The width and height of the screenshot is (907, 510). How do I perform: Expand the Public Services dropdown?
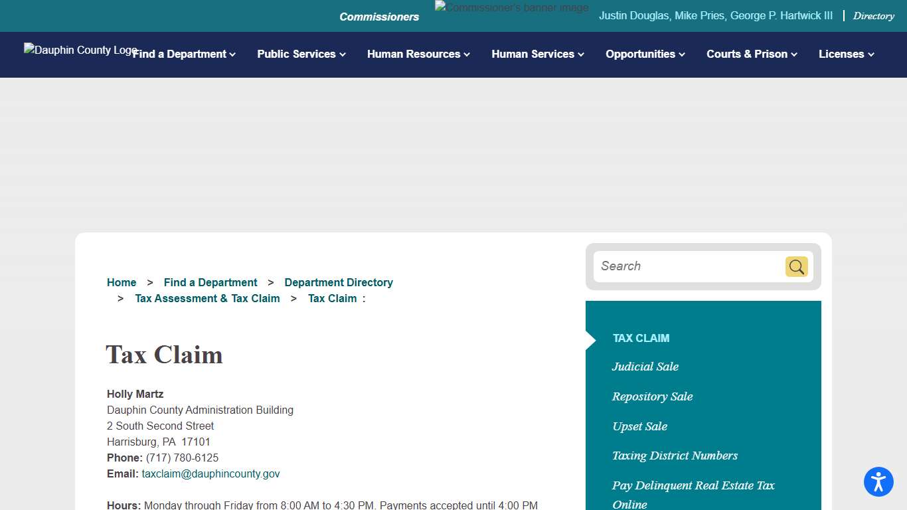(301, 54)
